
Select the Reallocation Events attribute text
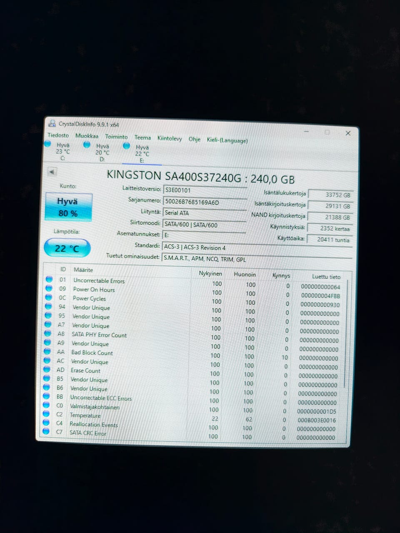point(94,425)
